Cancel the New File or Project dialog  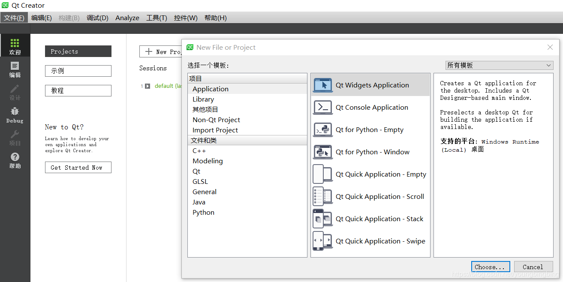click(x=533, y=267)
